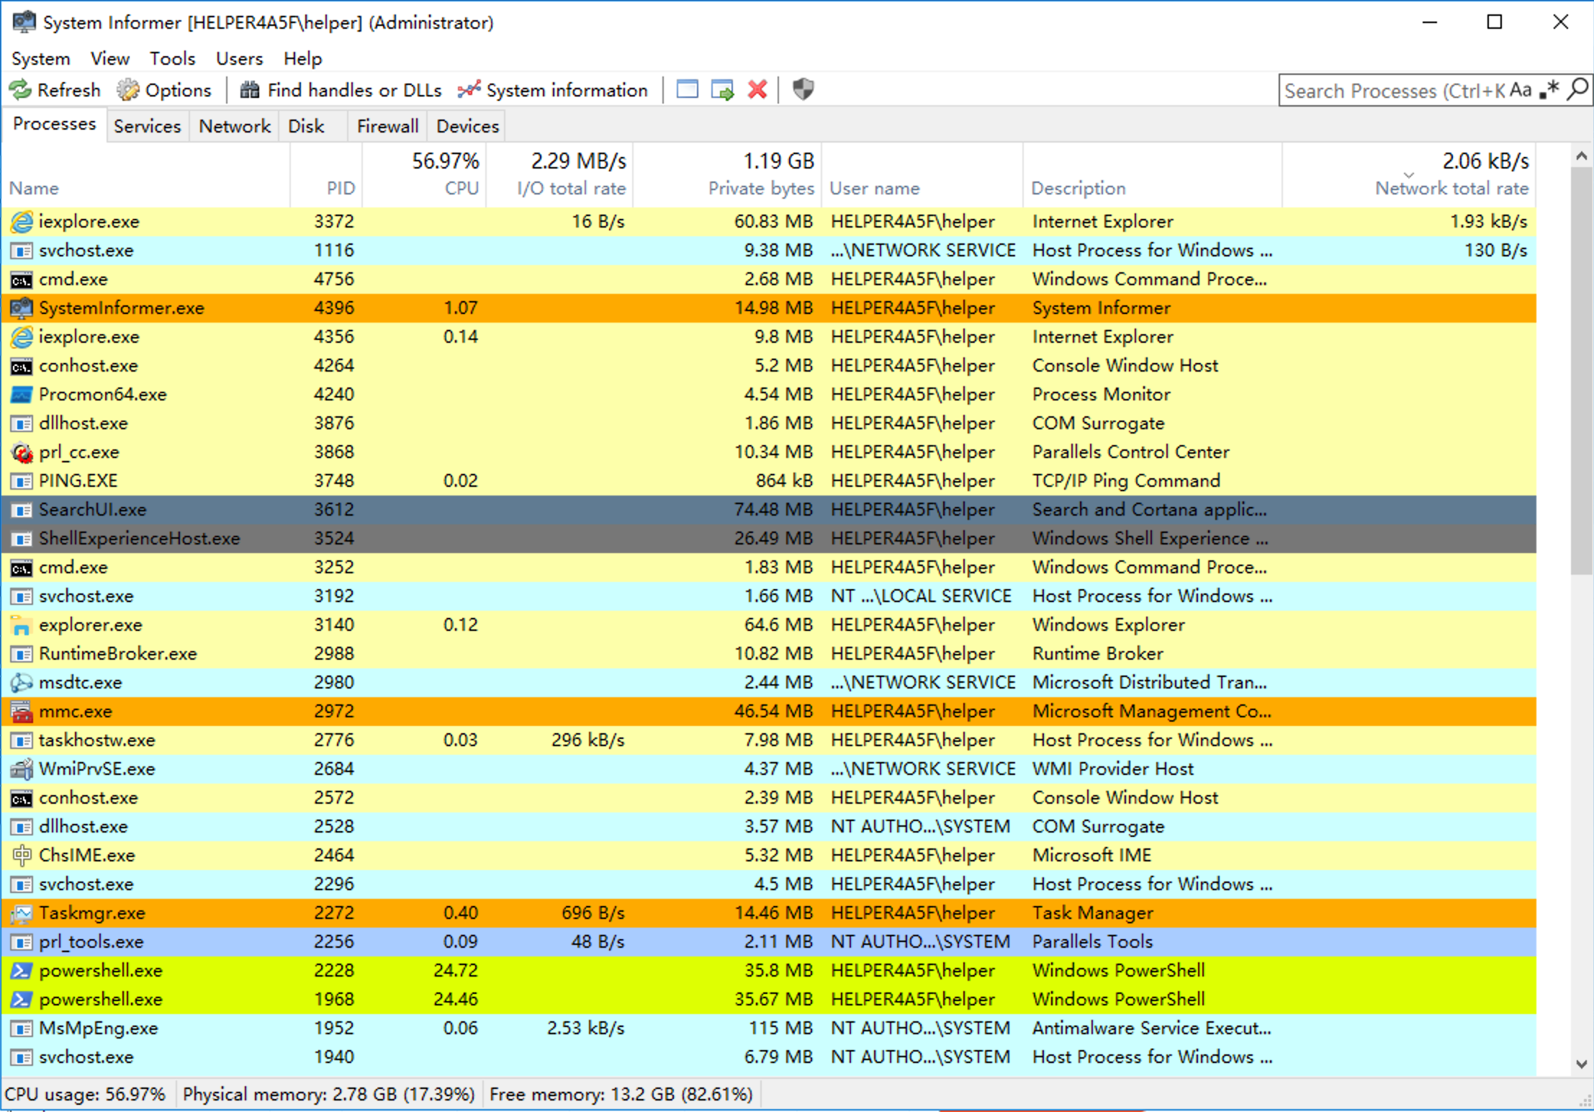Click the red X terminate icon
Image resolution: width=1594 pixels, height=1112 pixels.
pos(757,90)
